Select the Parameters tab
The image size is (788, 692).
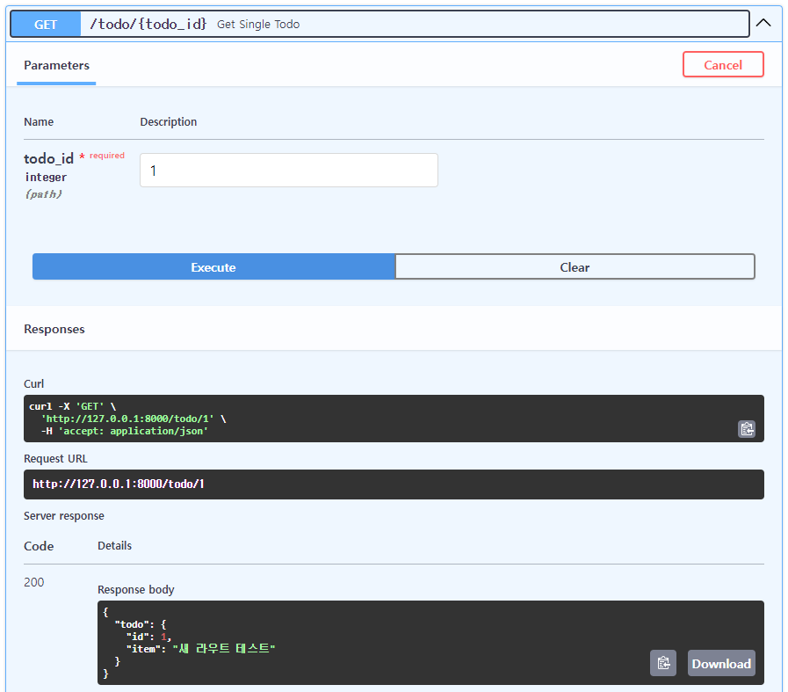click(x=56, y=65)
